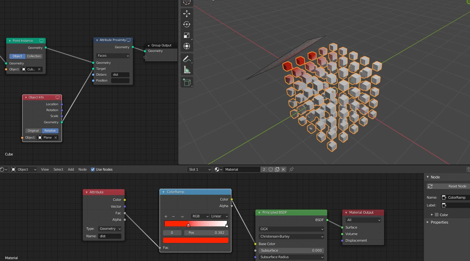Screen dimensions: 470x261
Task: Click the ColorRamp Name field in Node panel
Action: tap(456, 197)
